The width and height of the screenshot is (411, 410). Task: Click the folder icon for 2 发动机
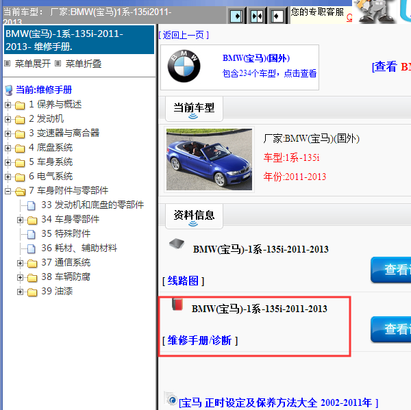tap(20, 120)
